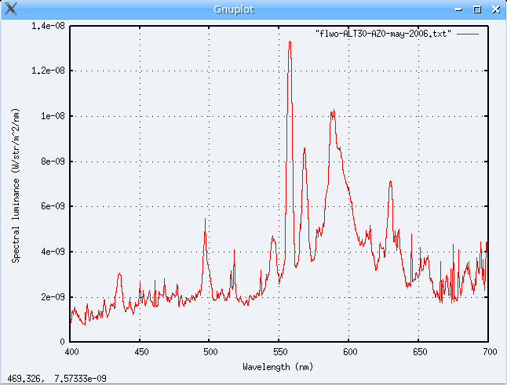Click the spectrum peak near 497 nm
Image resolution: width=507 pixels, height=385 pixels.
[206, 220]
